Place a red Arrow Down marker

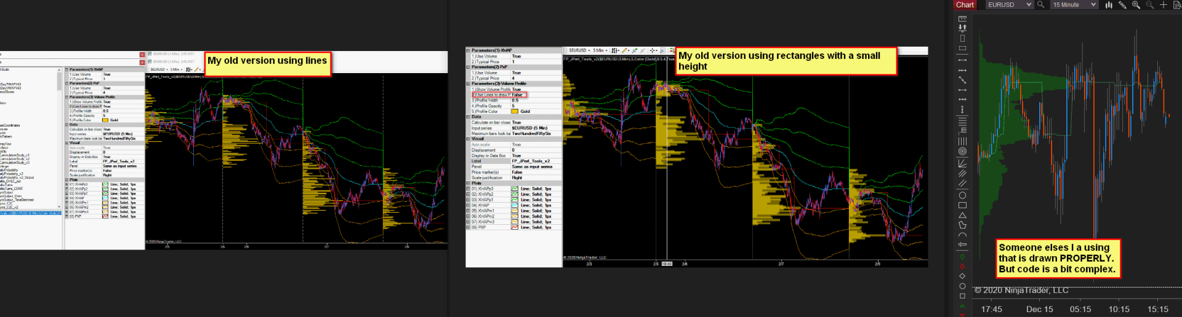pyautogui.click(x=962, y=266)
